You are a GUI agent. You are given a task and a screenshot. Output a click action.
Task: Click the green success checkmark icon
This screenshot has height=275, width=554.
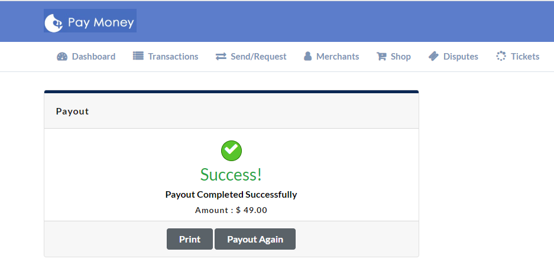point(231,150)
